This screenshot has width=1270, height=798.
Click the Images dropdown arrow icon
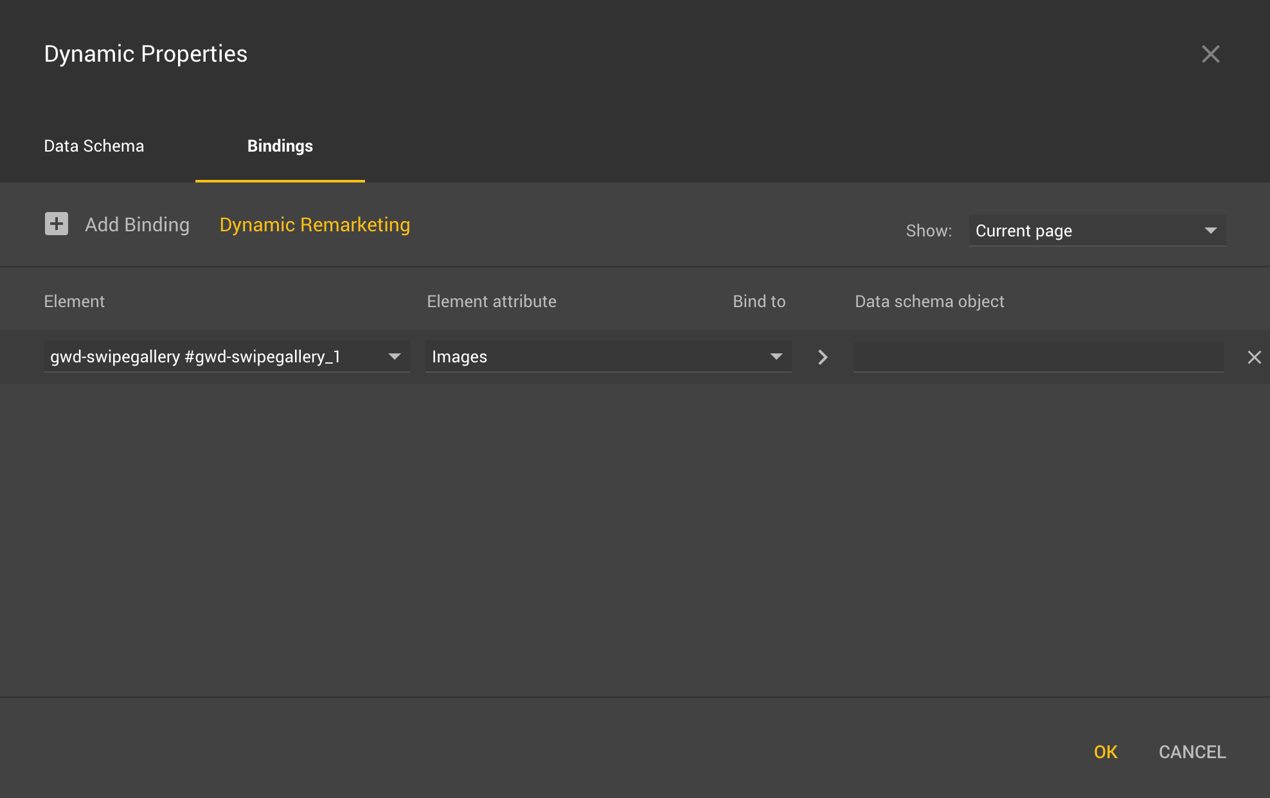(776, 357)
